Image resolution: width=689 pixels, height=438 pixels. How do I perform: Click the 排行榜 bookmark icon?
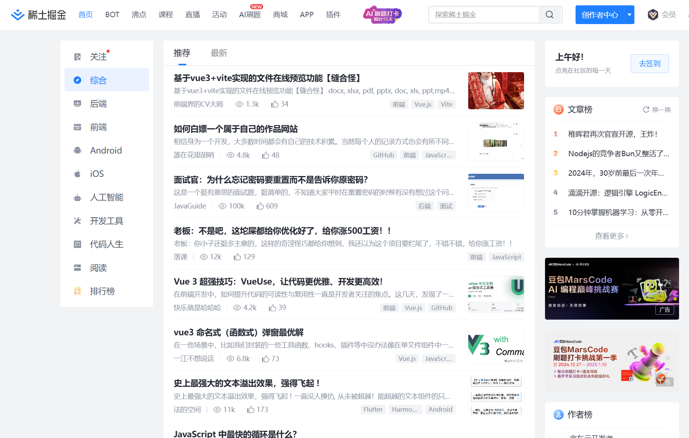tap(78, 291)
